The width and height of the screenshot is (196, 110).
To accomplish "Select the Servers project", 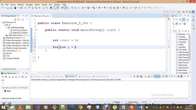I will pyautogui.click(x=9, y=53).
